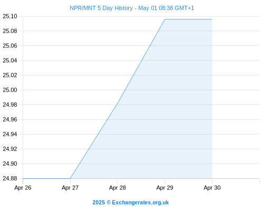The width and height of the screenshot is (261, 211).
Task: Click the 25.04 y-axis value label
Action: click(x=10, y=61)
